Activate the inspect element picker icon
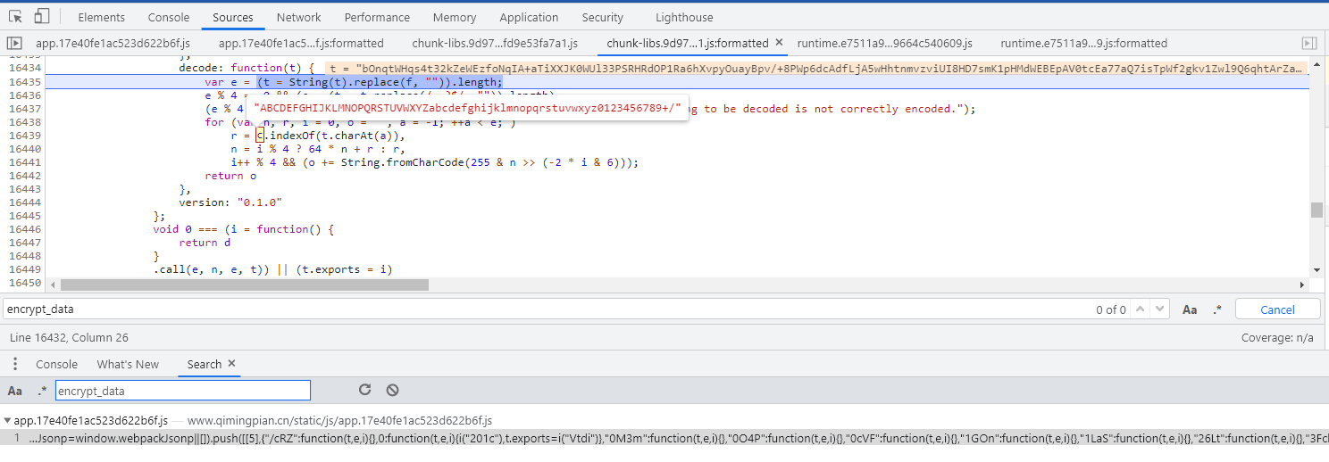The height and width of the screenshot is (462, 1329). (16, 17)
